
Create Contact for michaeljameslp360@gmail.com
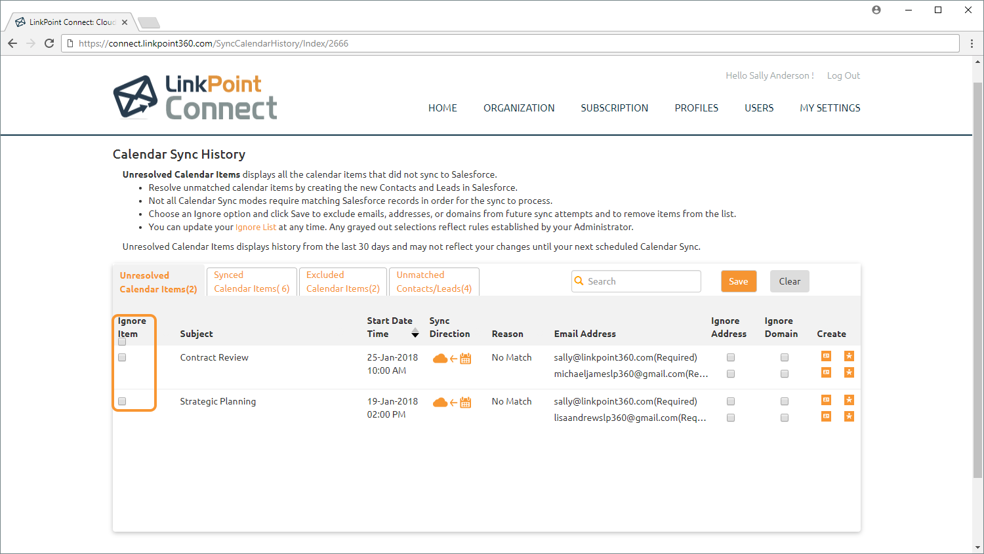[x=826, y=372]
